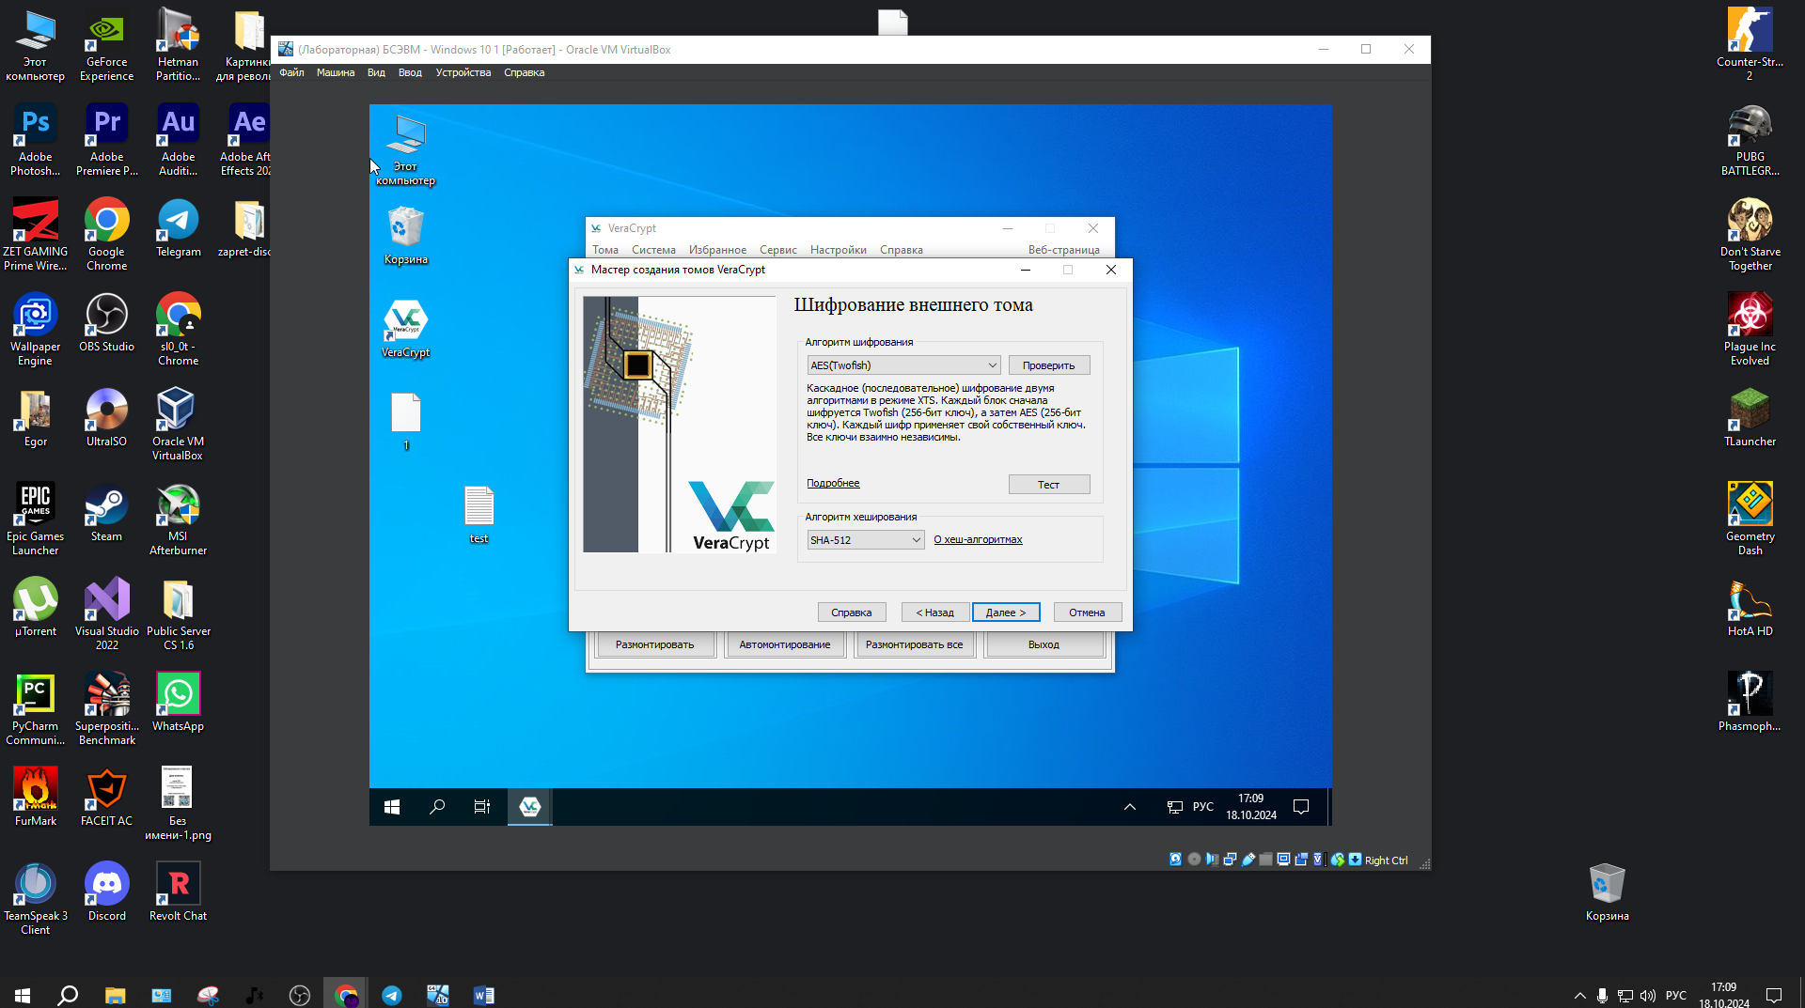Open the Подробнее link

[x=833, y=483]
